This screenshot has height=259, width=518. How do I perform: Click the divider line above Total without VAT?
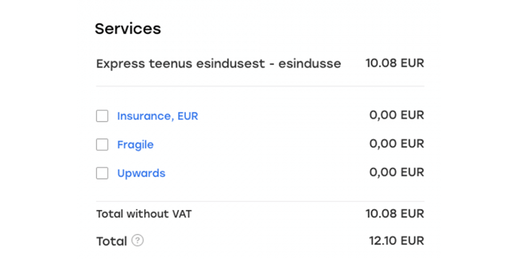tap(260, 201)
